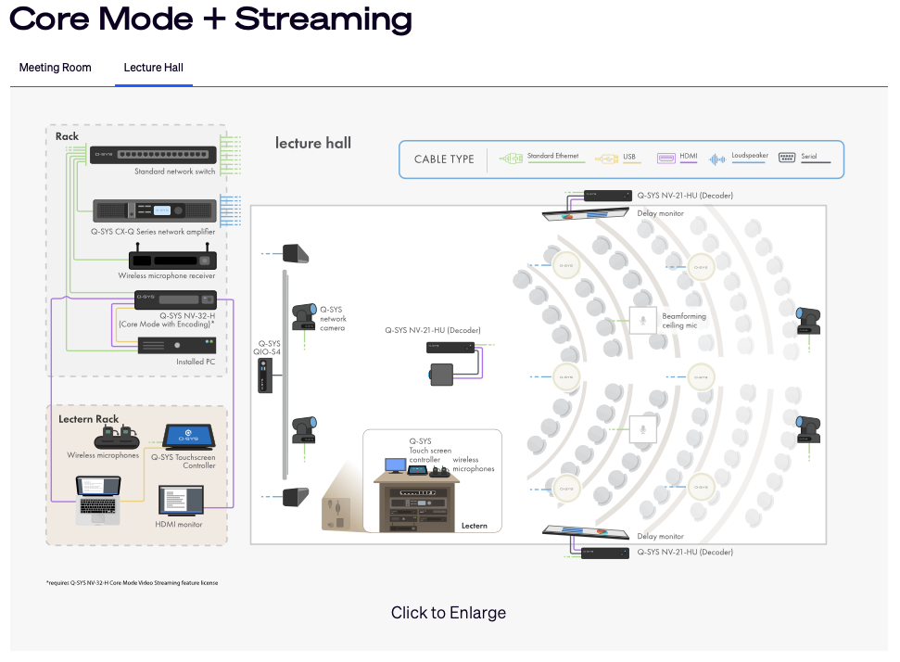The width and height of the screenshot is (900, 662).
Task: Switch to the Meeting Room tab
Action: coord(55,68)
